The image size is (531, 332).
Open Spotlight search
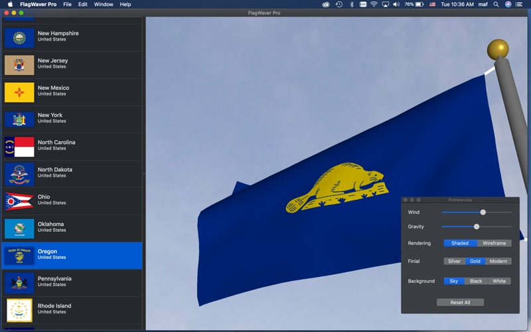496,5
